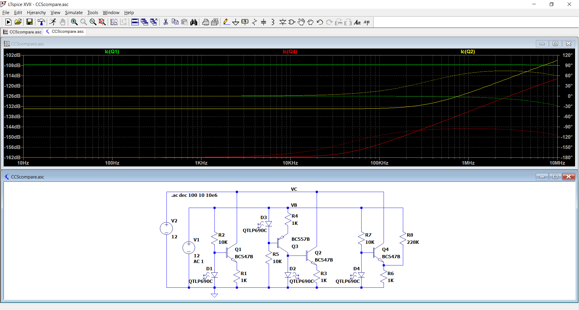Screen dimensions: 579x310
Task: Select the Cut scissors tool
Action: coord(166,22)
